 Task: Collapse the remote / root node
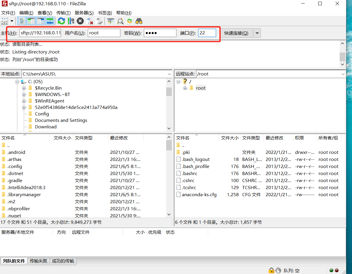tap(178, 82)
